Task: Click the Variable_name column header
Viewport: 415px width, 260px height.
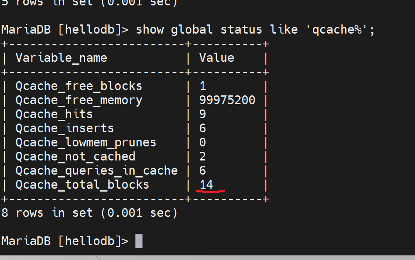Action: (x=61, y=58)
